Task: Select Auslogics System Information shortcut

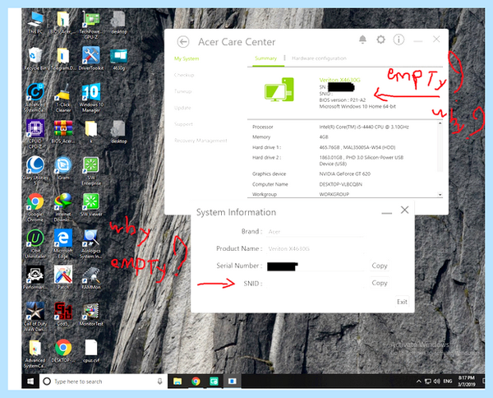Action: click(x=91, y=243)
